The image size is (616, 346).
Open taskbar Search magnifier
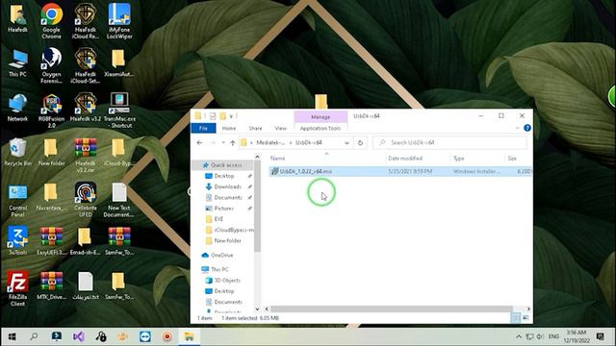coord(35,336)
